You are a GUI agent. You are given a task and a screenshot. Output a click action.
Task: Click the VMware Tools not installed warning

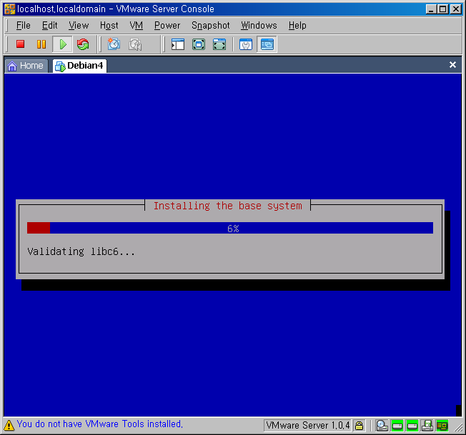(99, 424)
